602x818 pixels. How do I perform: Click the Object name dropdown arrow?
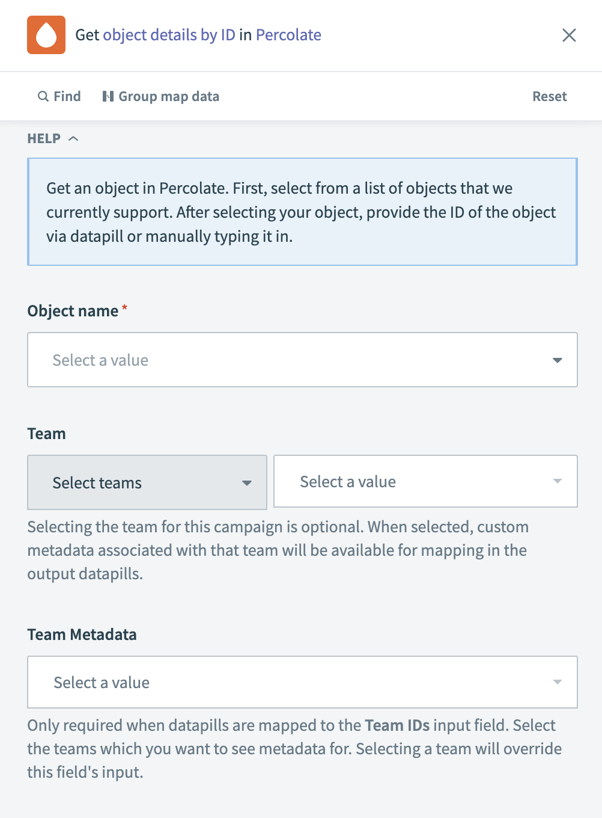pyautogui.click(x=558, y=360)
